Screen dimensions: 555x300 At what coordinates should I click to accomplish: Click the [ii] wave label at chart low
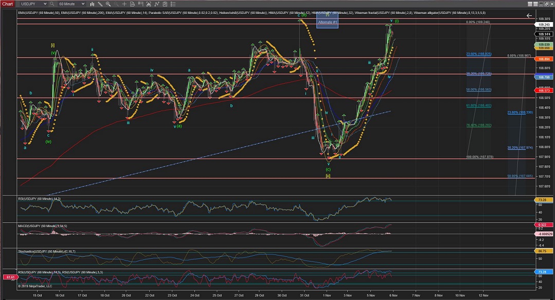click(328, 176)
